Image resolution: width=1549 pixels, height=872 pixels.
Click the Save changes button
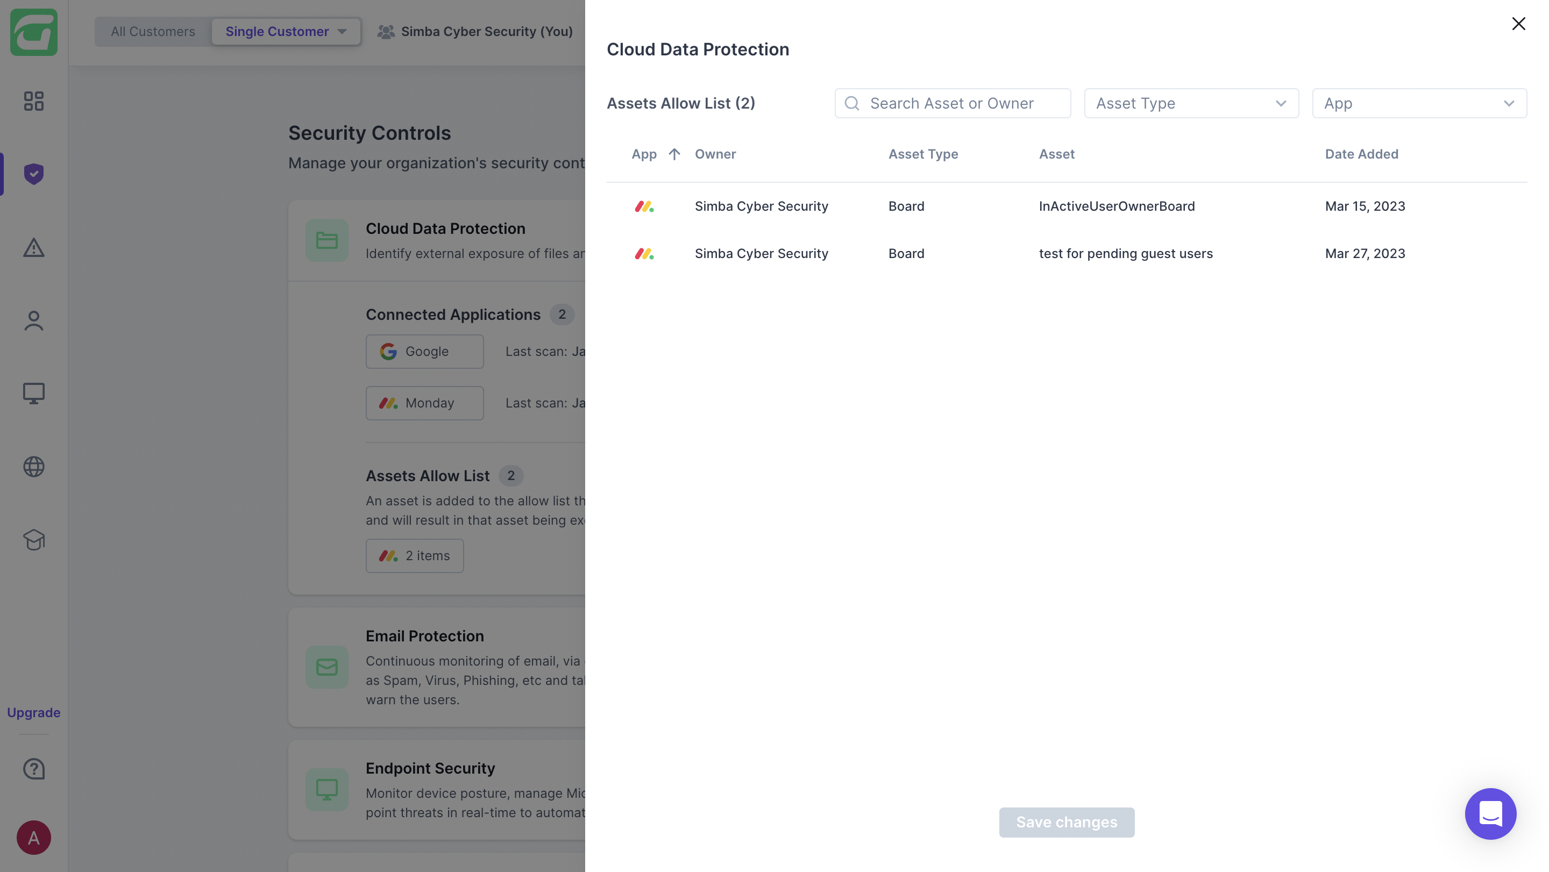[1066, 822]
